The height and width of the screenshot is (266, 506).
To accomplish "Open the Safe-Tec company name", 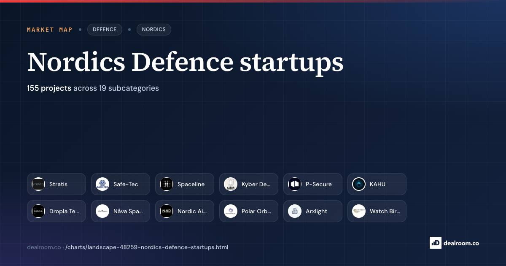I will tap(126, 184).
